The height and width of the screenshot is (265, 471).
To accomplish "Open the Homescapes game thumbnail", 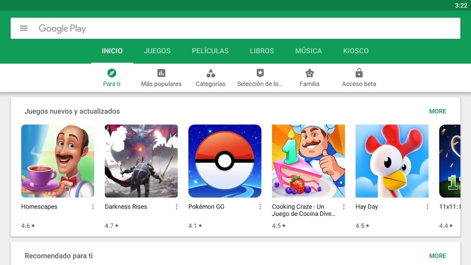I will pyautogui.click(x=57, y=161).
